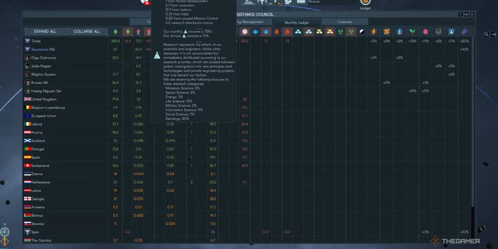Click the help question mark button
This screenshot has height=249, width=498.
coord(460,14)
